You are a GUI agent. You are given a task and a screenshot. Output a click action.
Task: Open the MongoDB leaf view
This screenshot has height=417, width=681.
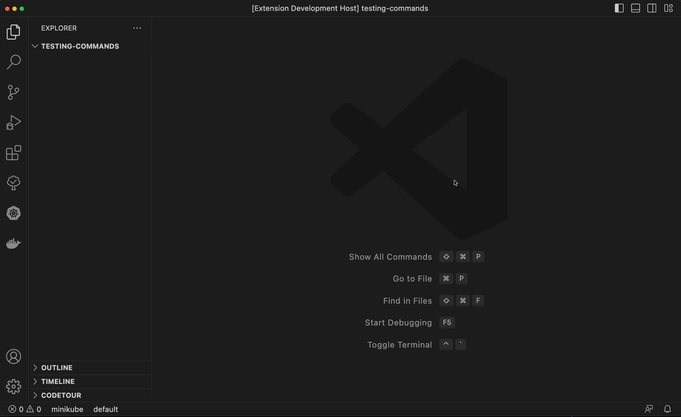point(14,183)
